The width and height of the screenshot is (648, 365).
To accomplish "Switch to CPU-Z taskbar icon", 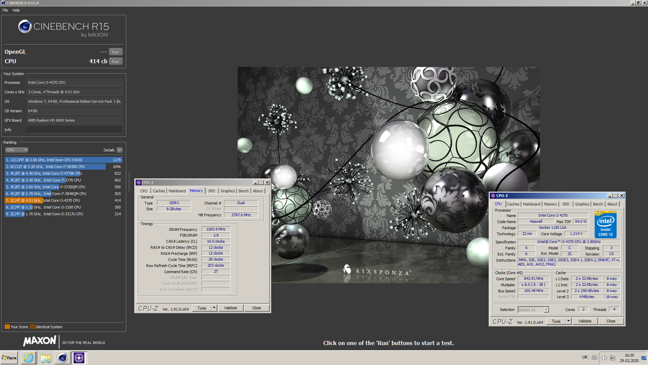I will coord(79,358).
